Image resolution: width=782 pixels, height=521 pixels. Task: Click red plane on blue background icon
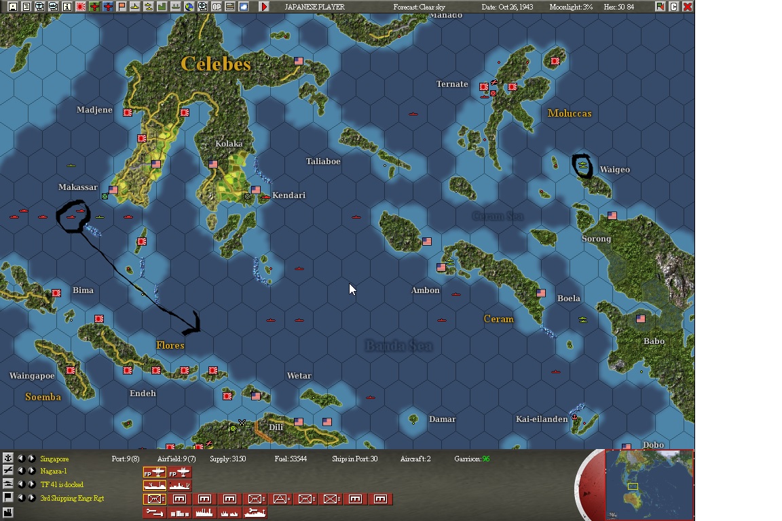[108, 7]
